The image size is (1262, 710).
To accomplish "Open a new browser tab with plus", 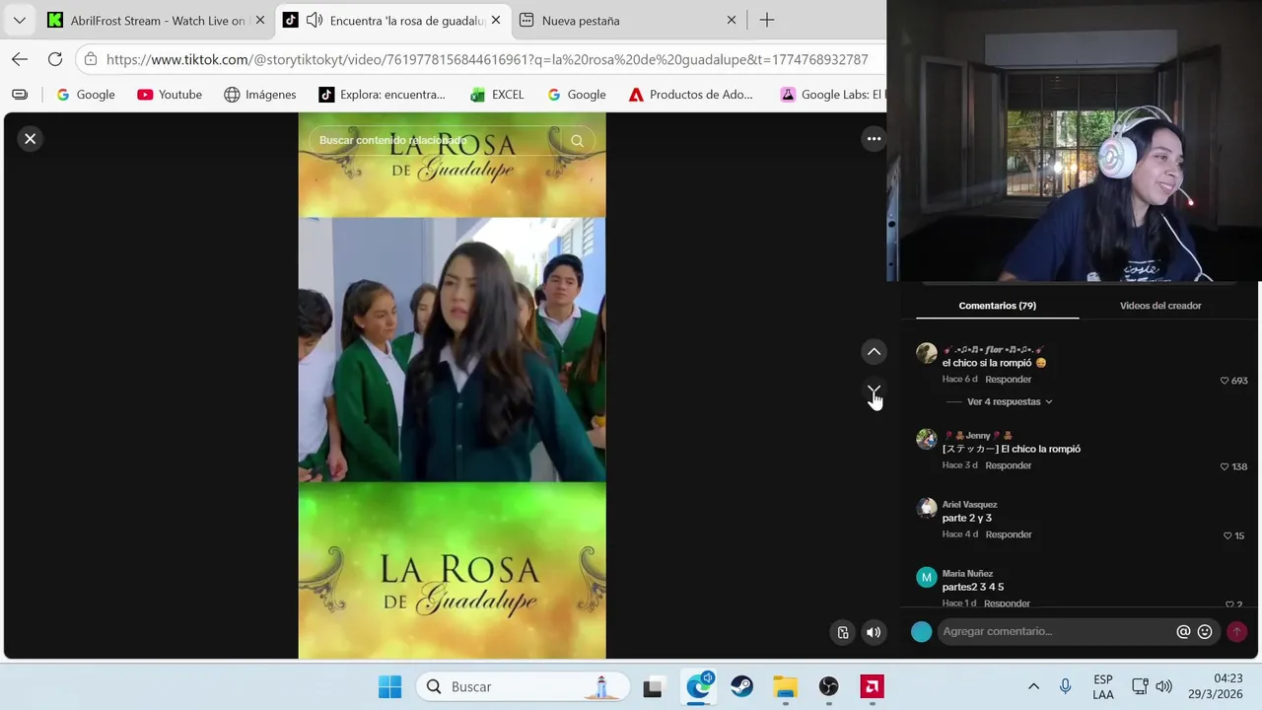I will (x=766, y=20).
